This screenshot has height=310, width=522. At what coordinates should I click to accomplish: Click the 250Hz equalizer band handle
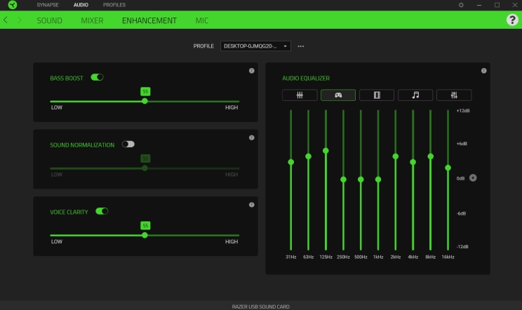point(343,180)
